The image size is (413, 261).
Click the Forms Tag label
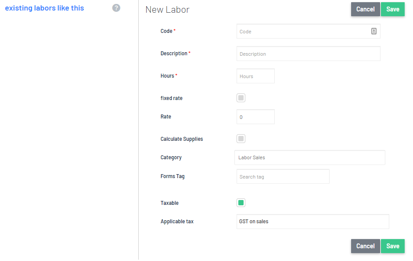click(172, 176)
